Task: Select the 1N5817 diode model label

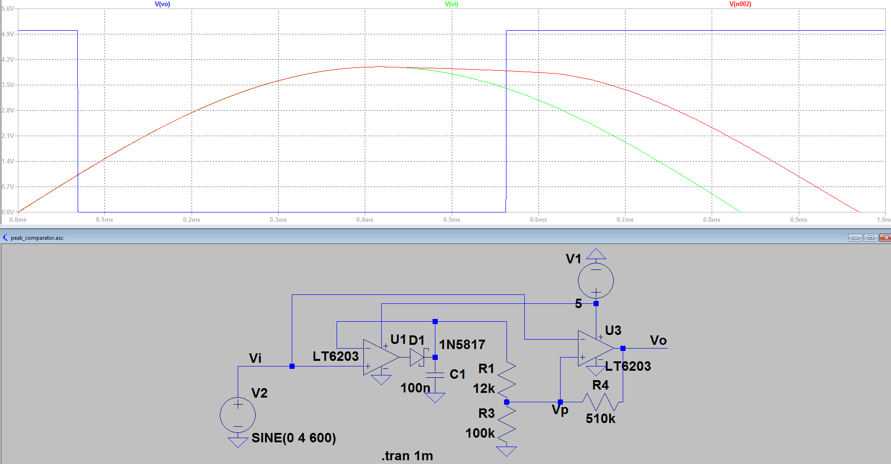Action: (462, 345)
